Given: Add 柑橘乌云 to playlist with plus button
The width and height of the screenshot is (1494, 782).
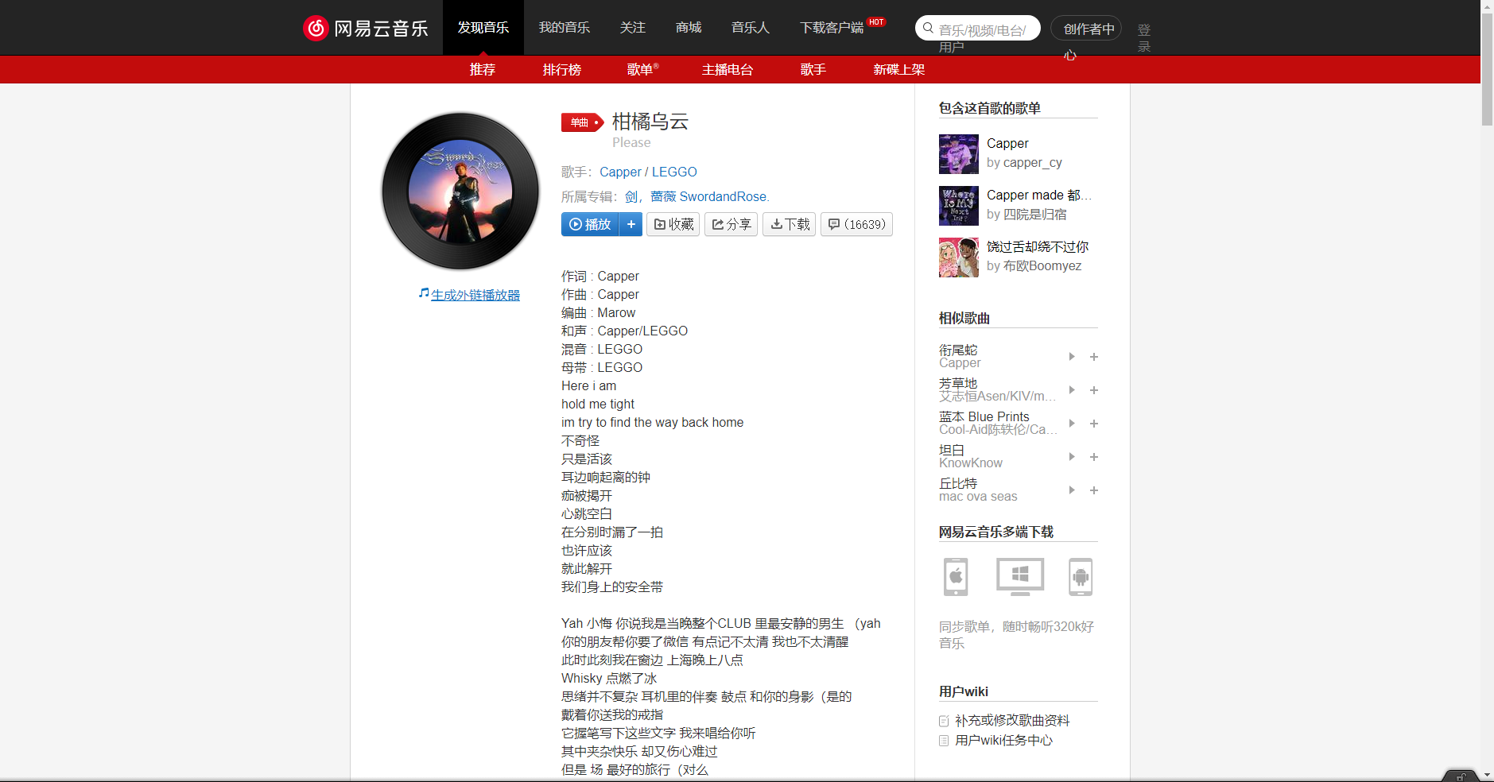Looking at the screenshot, I should (631, 224).
